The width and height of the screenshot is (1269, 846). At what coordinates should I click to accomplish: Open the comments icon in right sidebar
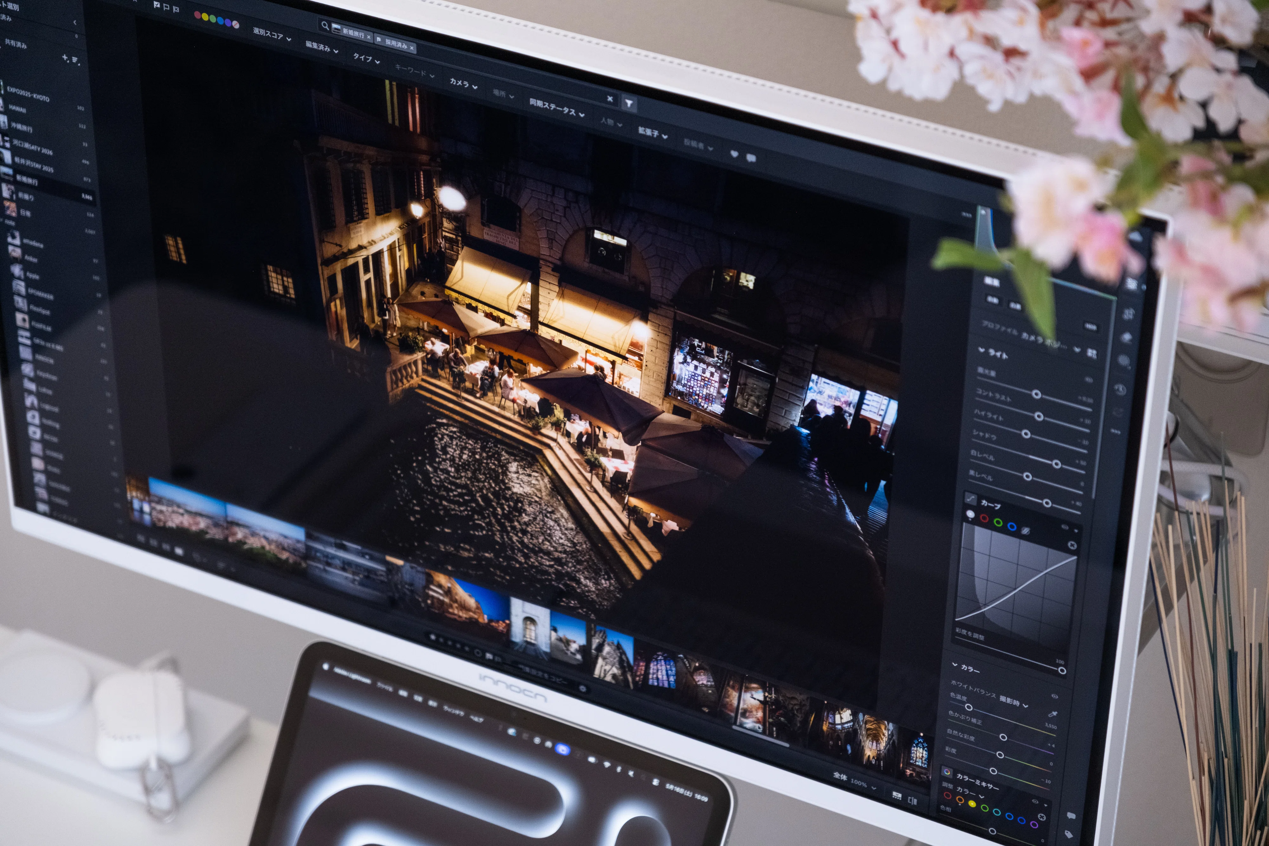click(1071, 816)
